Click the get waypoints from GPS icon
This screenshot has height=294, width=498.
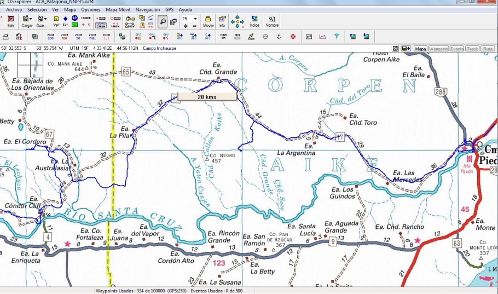click(179, 37)
